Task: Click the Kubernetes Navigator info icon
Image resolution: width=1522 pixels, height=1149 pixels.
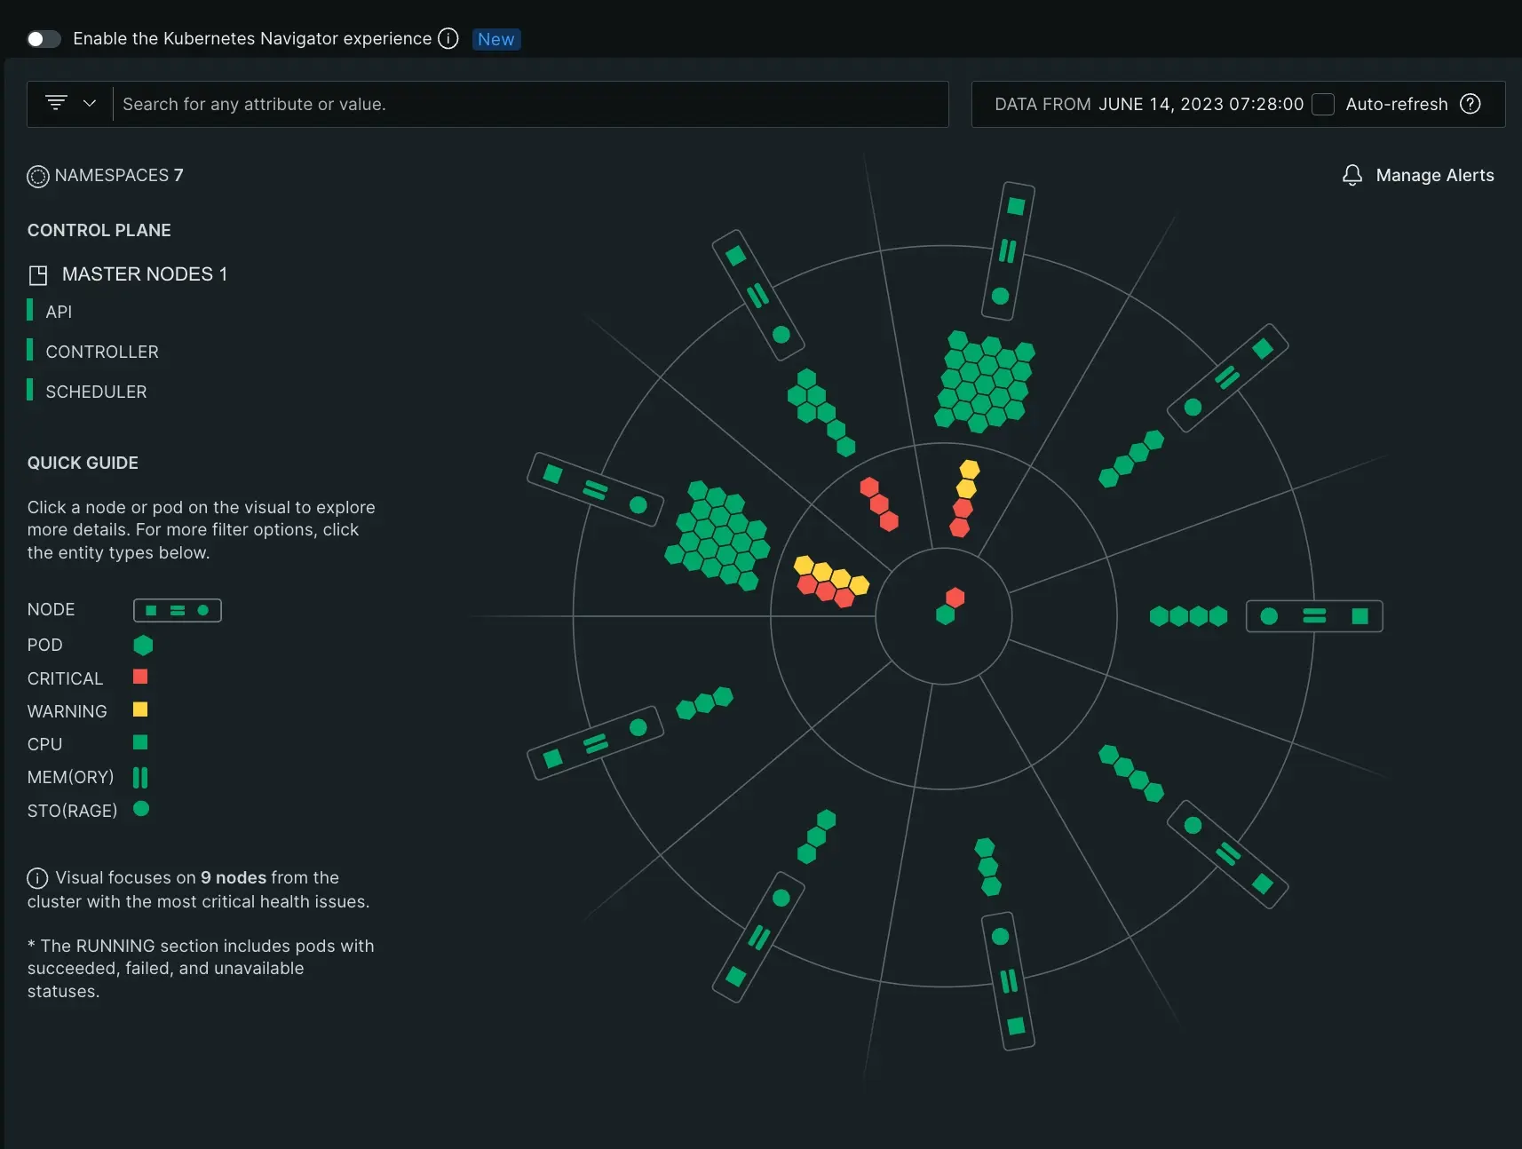Action: 448,39
